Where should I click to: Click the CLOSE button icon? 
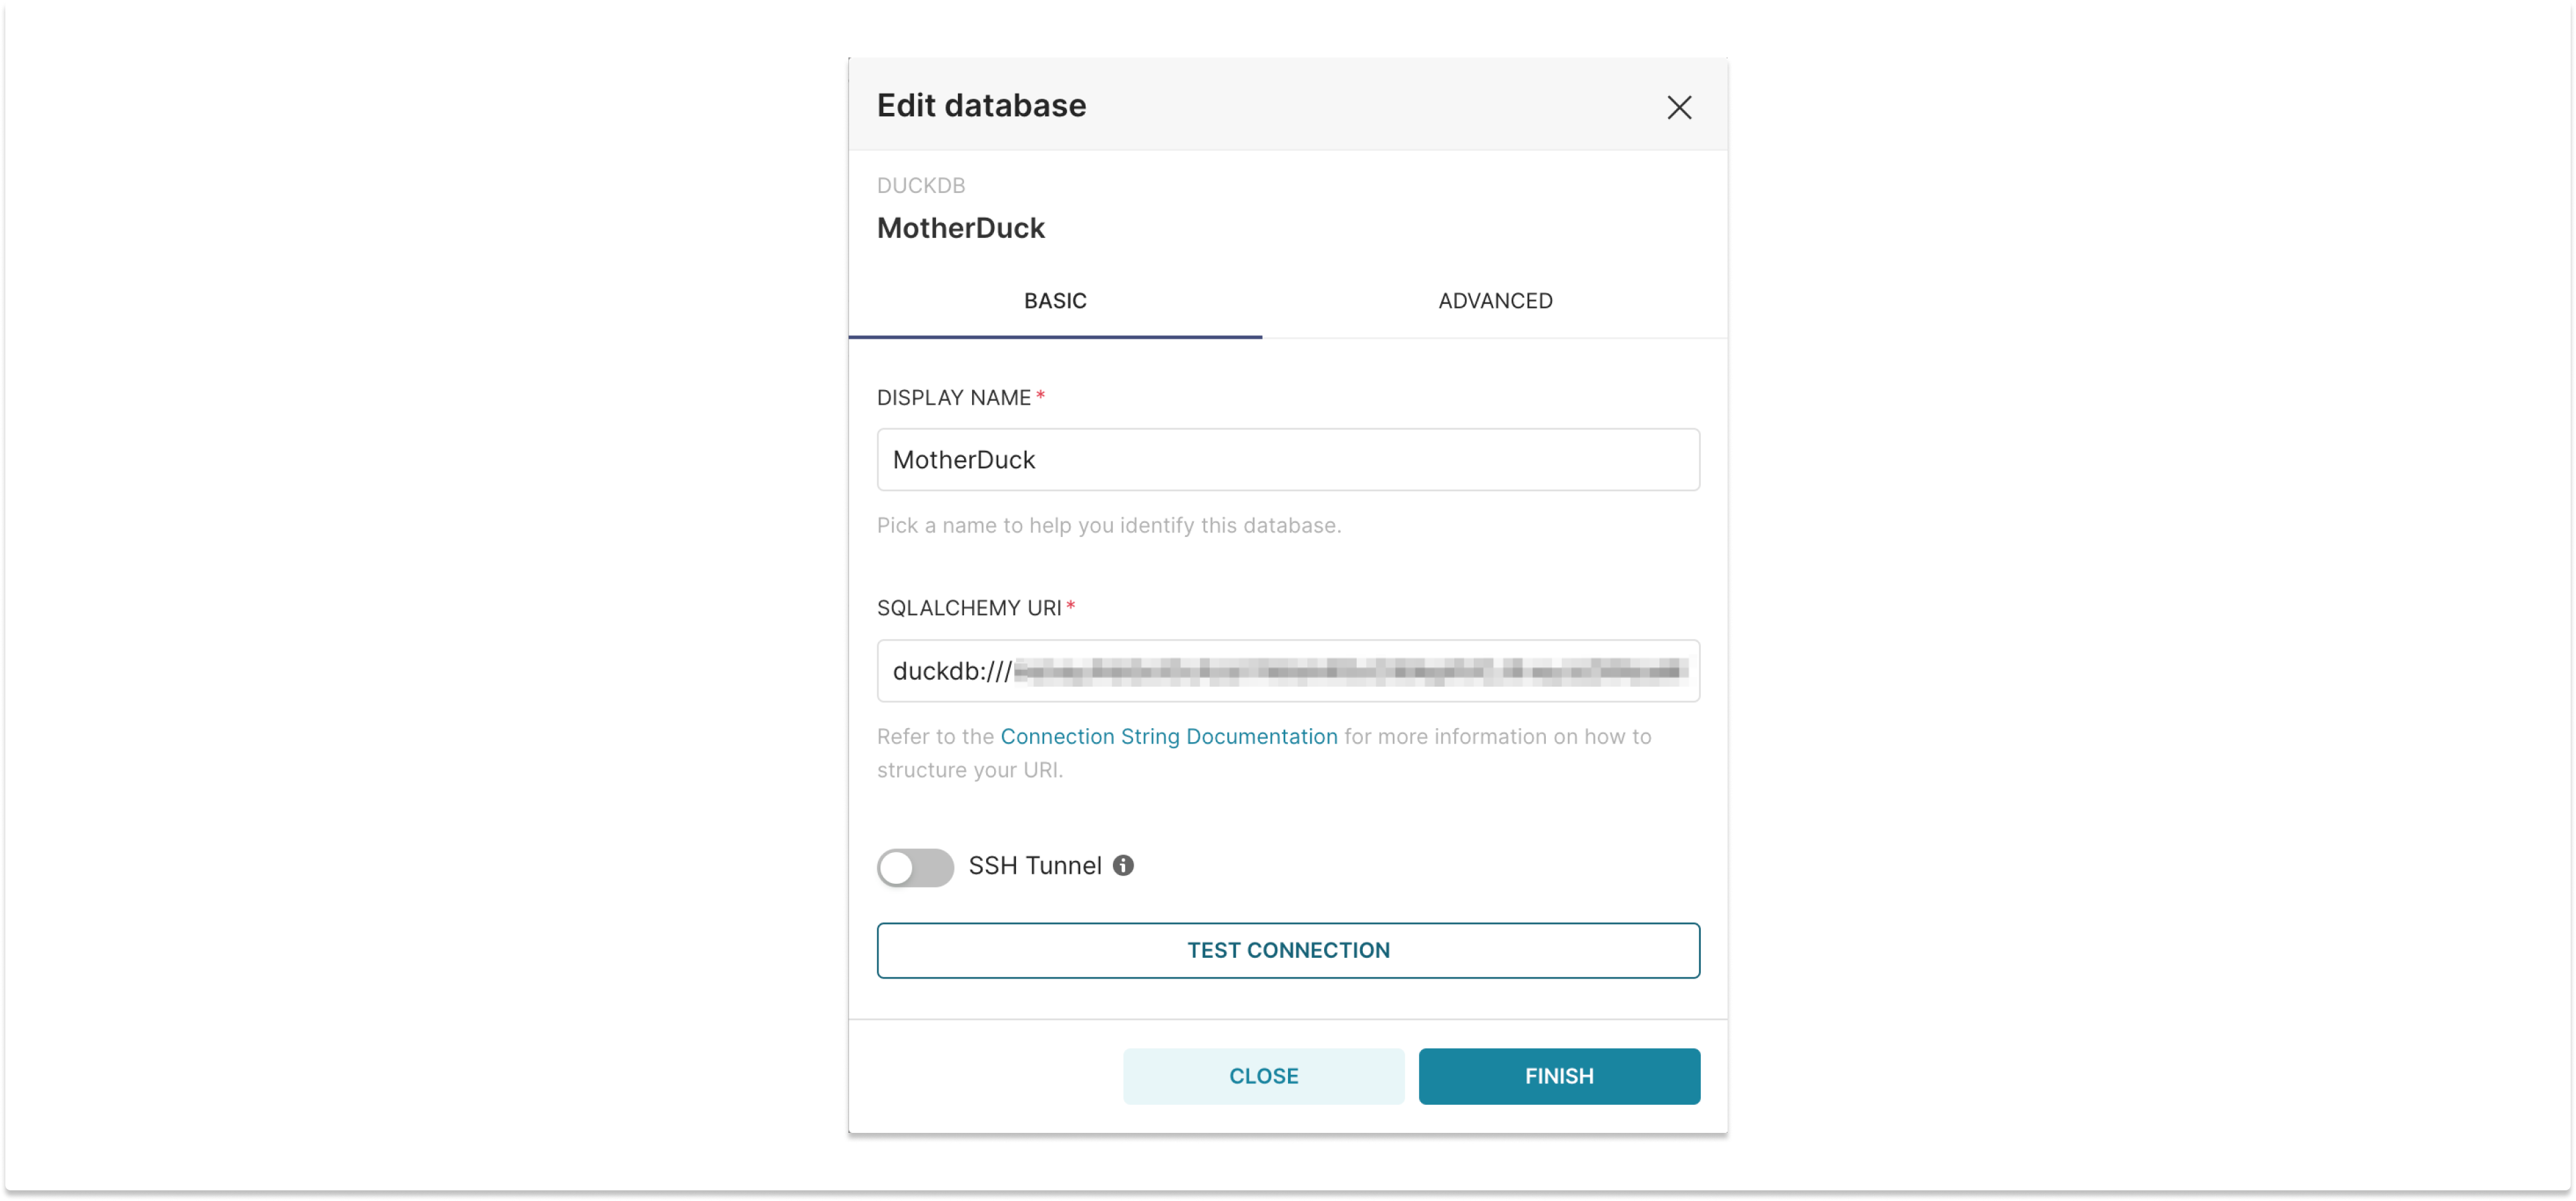(1263, 1075)
